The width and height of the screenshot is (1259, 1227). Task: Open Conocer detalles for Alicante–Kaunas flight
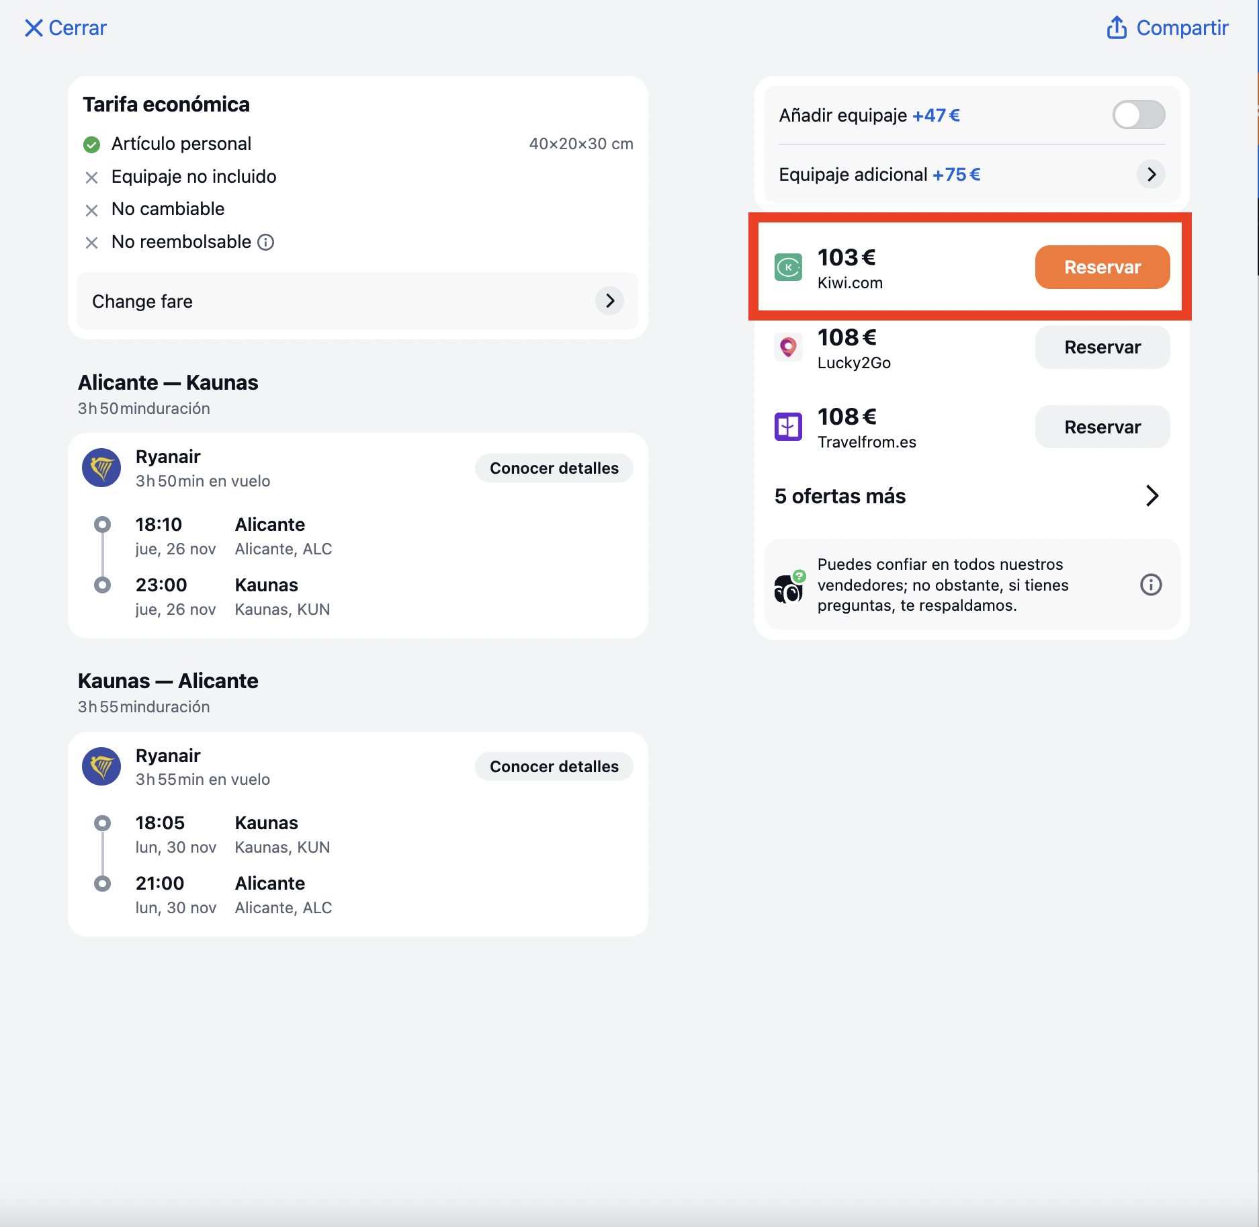coord(554,468)
